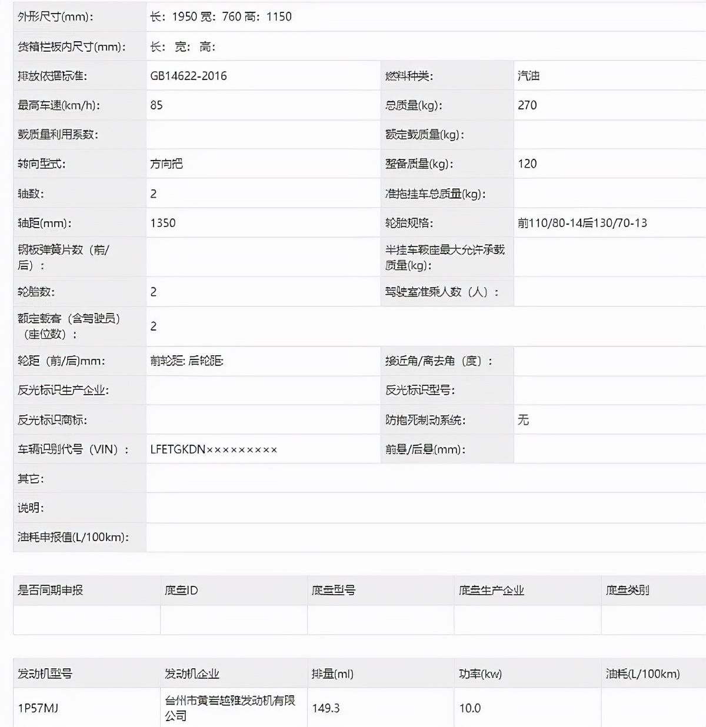Click the curb weight value 120

529,164
